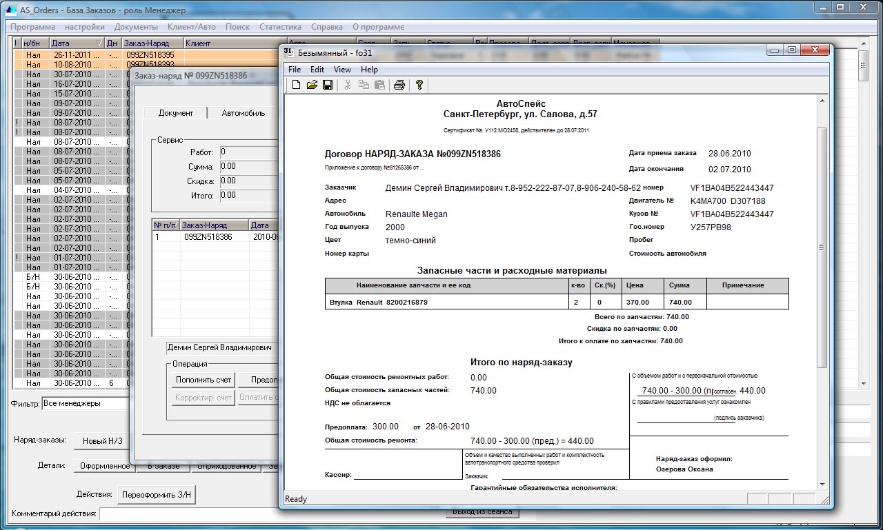Click the Save floppy disk icon
The height and width of the screenshot is (530, 883).
[328, 85]
